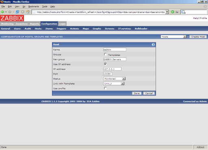Click the Firefox Back arrow icon
This screenshot has width=208, height=150.
(2, 12)
